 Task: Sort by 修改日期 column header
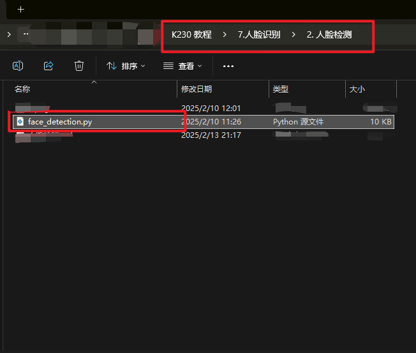pyautogui.click(x=197, y=89)
